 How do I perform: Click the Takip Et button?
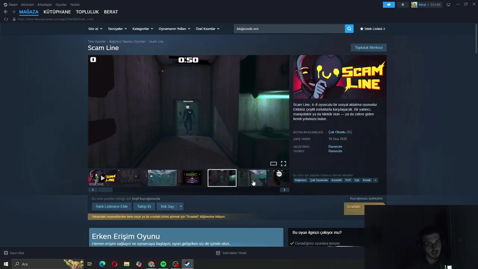coord(144,206)
